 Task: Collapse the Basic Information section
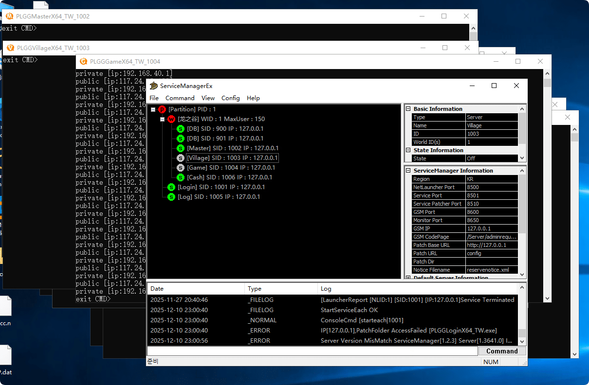tap(408, 109)
